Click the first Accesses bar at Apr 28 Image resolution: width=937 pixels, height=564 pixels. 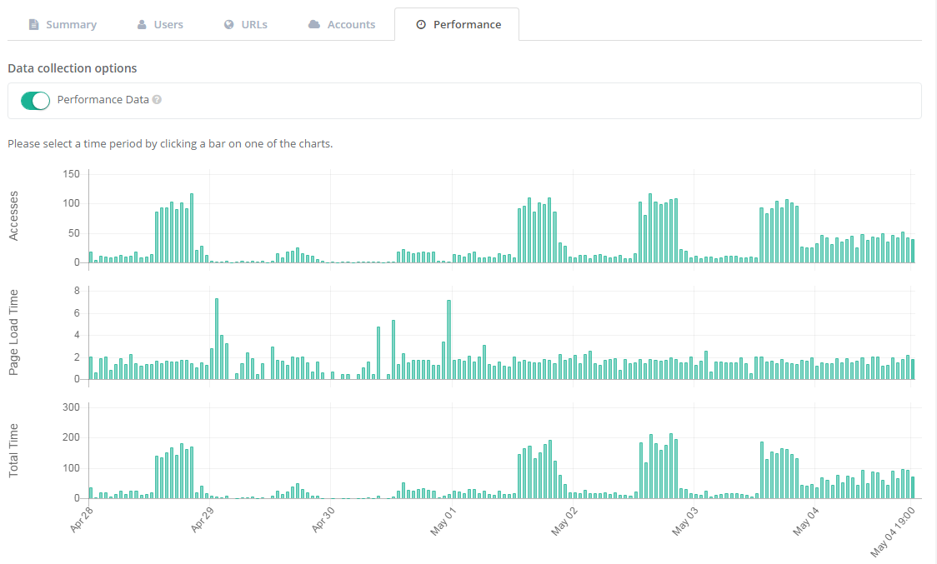click(x=91, y=257)
